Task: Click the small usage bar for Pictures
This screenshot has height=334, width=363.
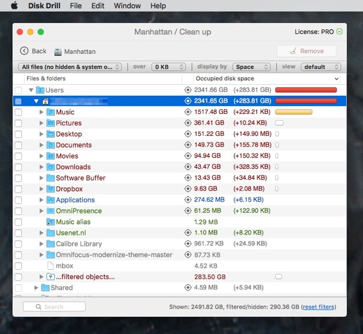Action: tap(279, 123)
